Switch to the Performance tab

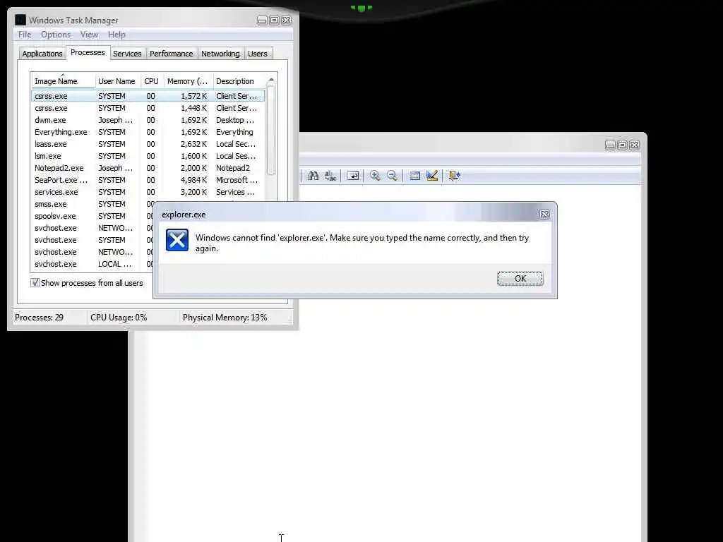point(172,54)
